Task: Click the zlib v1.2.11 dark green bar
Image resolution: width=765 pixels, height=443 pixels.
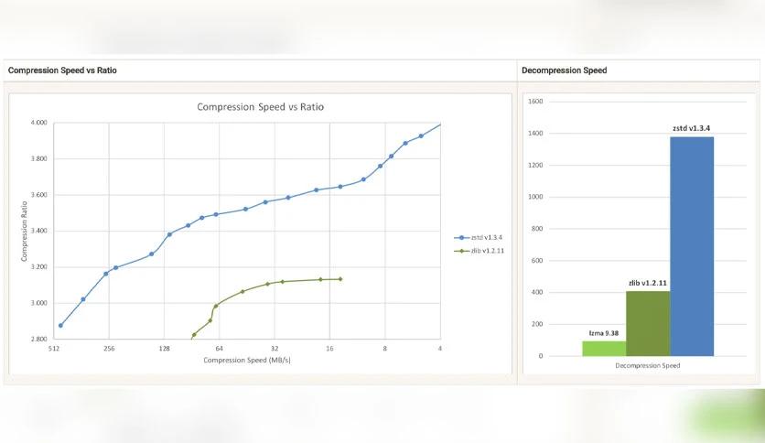Action: pyautogui.click(x=648, y=323)
